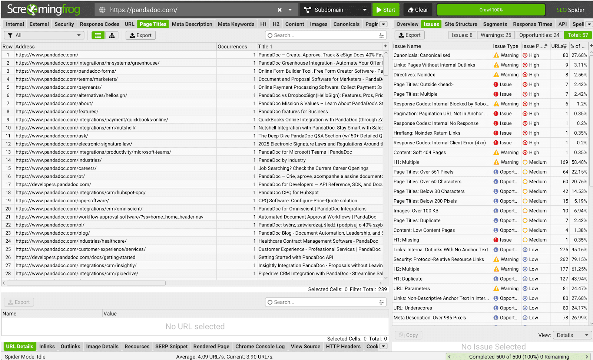Click the Crawl 100% progress bar
Image resolution: width=593 pixels, height=360 pixels.
tap(491, 10)
